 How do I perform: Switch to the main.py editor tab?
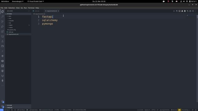(x=37, y=11)
